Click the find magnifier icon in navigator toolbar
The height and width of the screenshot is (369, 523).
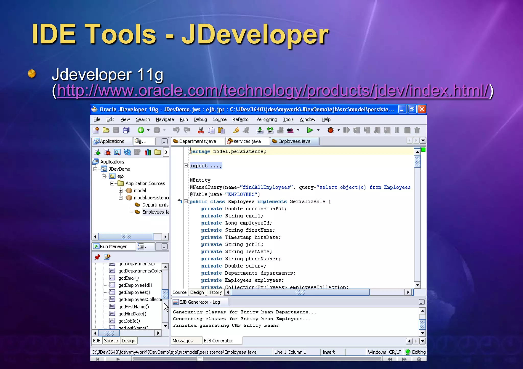coord(117,152)
